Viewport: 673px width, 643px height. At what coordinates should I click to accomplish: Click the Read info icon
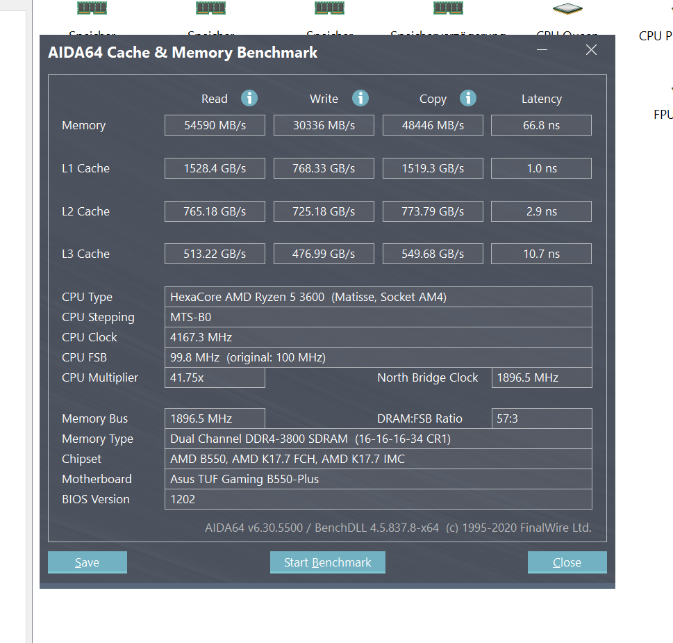[x=249, y=98]
